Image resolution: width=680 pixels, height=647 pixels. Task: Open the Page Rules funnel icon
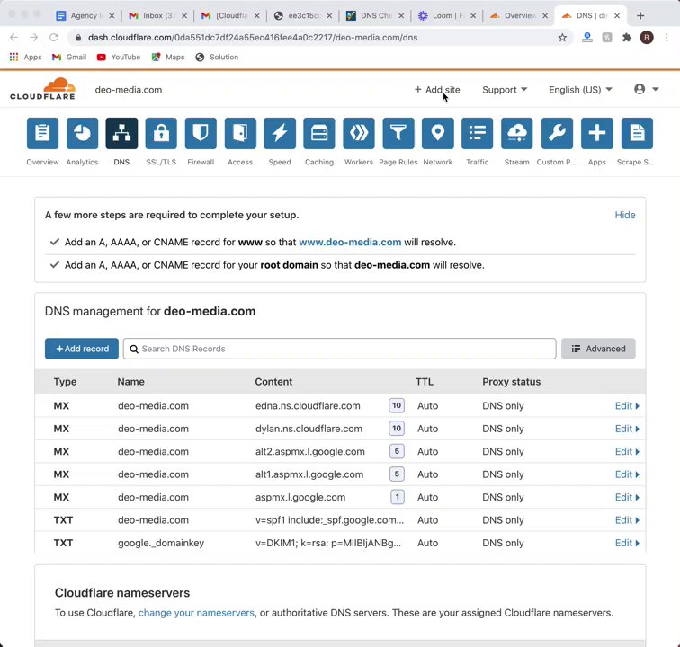tap(398, 133)
